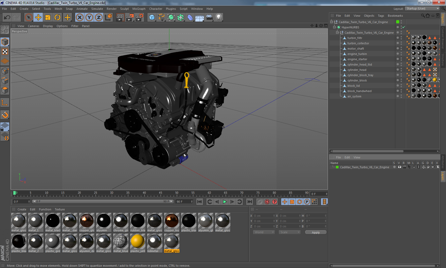Go to the end of animation

[249, 202]
